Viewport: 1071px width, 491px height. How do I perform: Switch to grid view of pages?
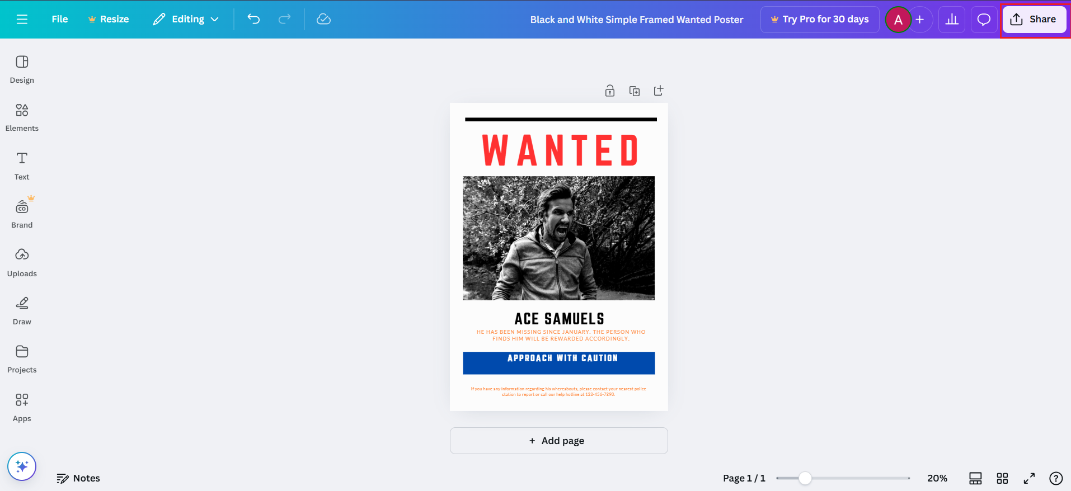click(1002, 478)
